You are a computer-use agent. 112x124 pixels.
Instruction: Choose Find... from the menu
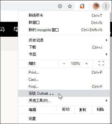(x=64, y=87)
